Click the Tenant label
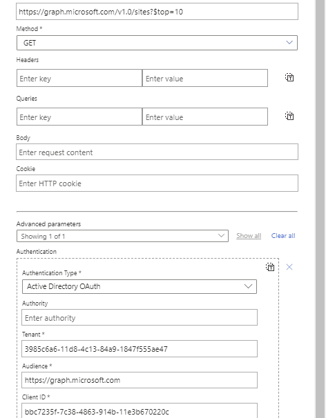326x418 pixels. click(x=33, y=335)
